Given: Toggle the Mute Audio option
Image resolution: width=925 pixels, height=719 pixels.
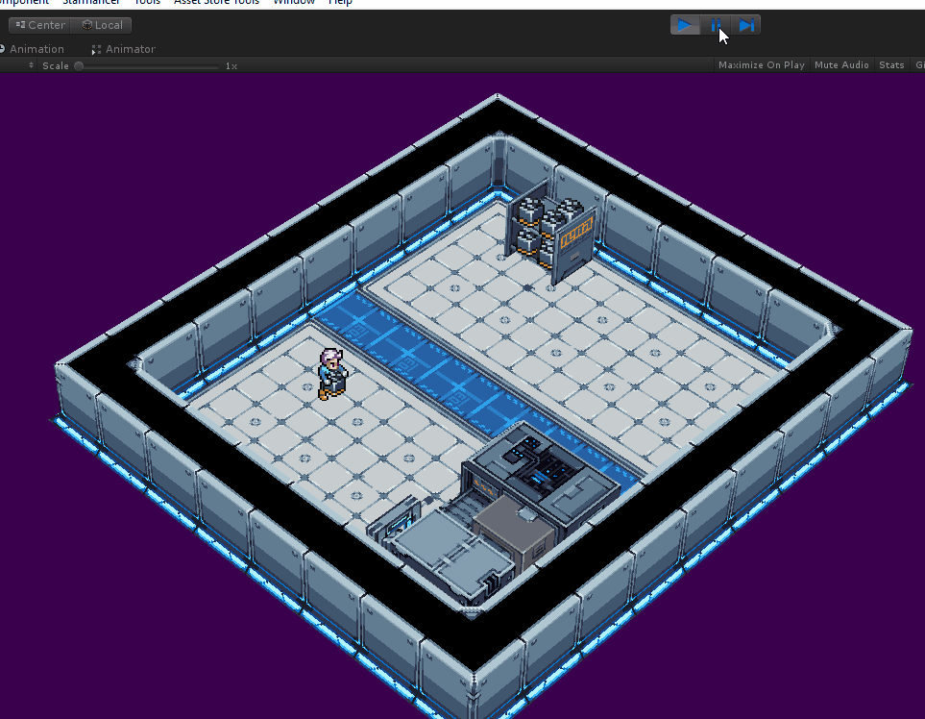Looking at the screenshot, I should click(x=841, y=65).
